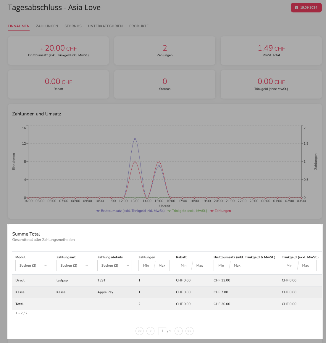Click the Bruttoumsatz data point at 13:00
This screenshot has width=326, height=343.
(x=135, y=139)
